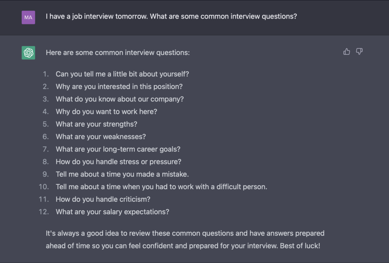Click the 'It's always a good idea' sentence
Image resolution: width=389 pixels, height=263 pixels.
coord(185,233)
